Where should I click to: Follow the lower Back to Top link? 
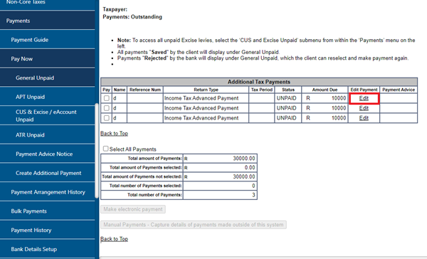(x=114, y=239)
